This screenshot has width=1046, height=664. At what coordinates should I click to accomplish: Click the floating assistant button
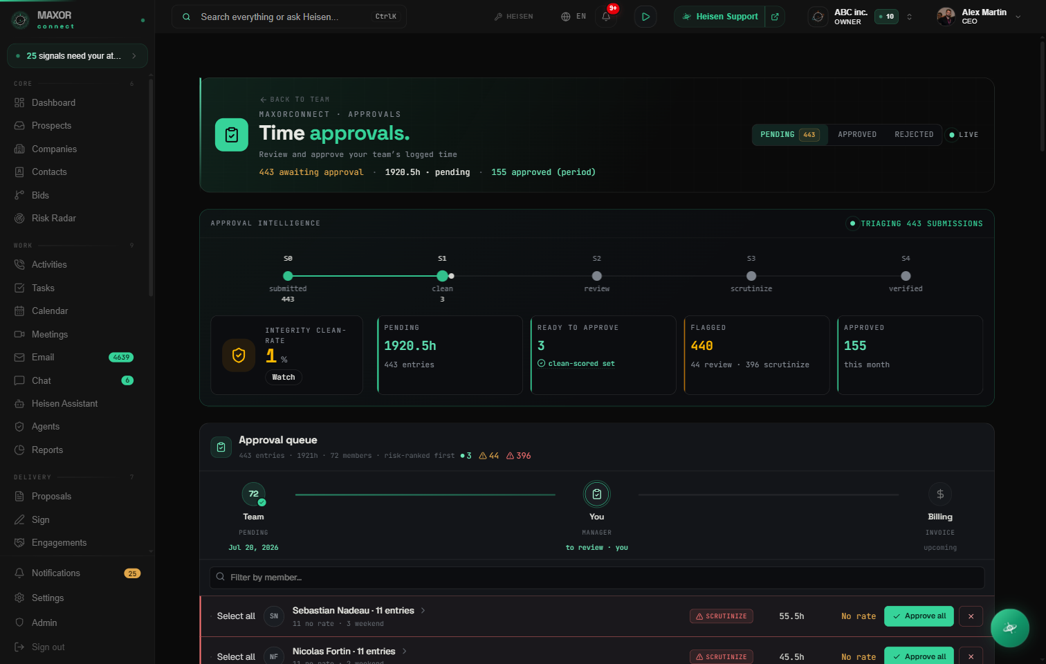pos(1010,628)
